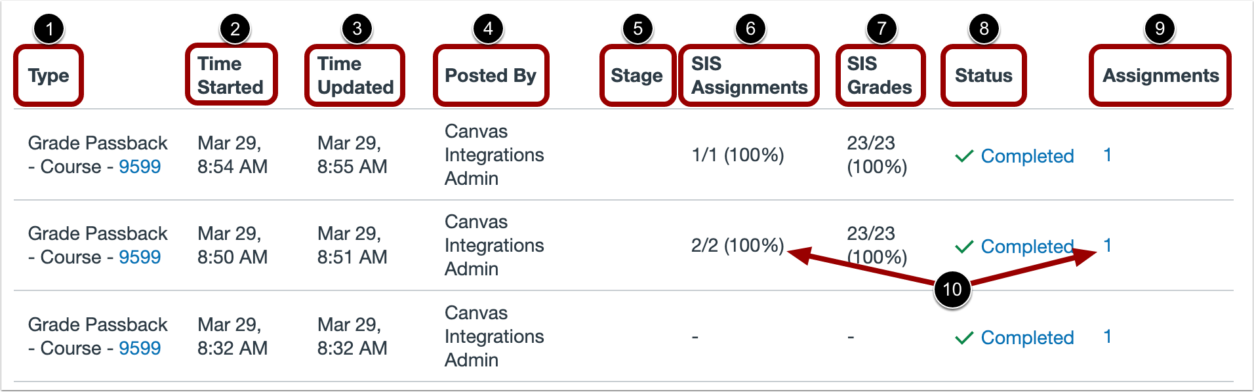1254x392 pixels.
Task: Click the Status column header
Action: [983, 75]
